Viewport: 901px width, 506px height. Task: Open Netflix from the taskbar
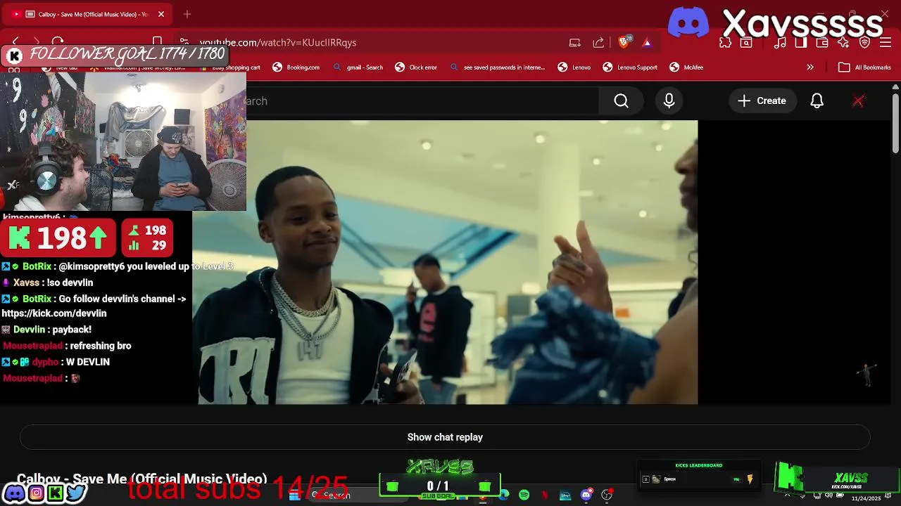545,495
